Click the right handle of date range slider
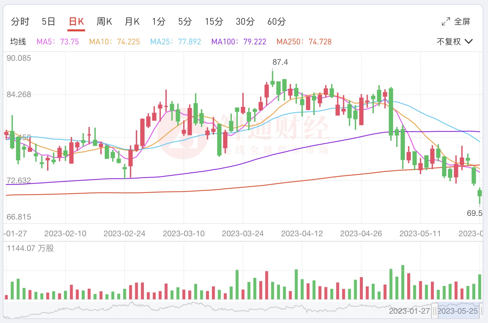The width and height of the screenshot is (488, 323). (x=481, y=311)
